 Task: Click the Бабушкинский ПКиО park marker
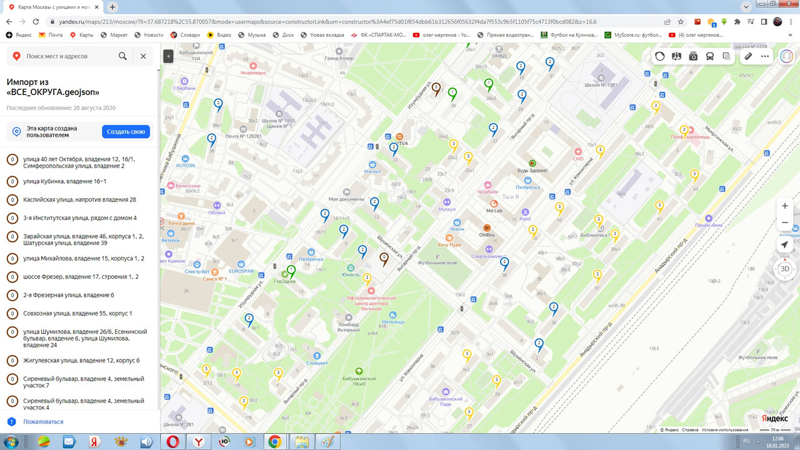click(358, 371)
